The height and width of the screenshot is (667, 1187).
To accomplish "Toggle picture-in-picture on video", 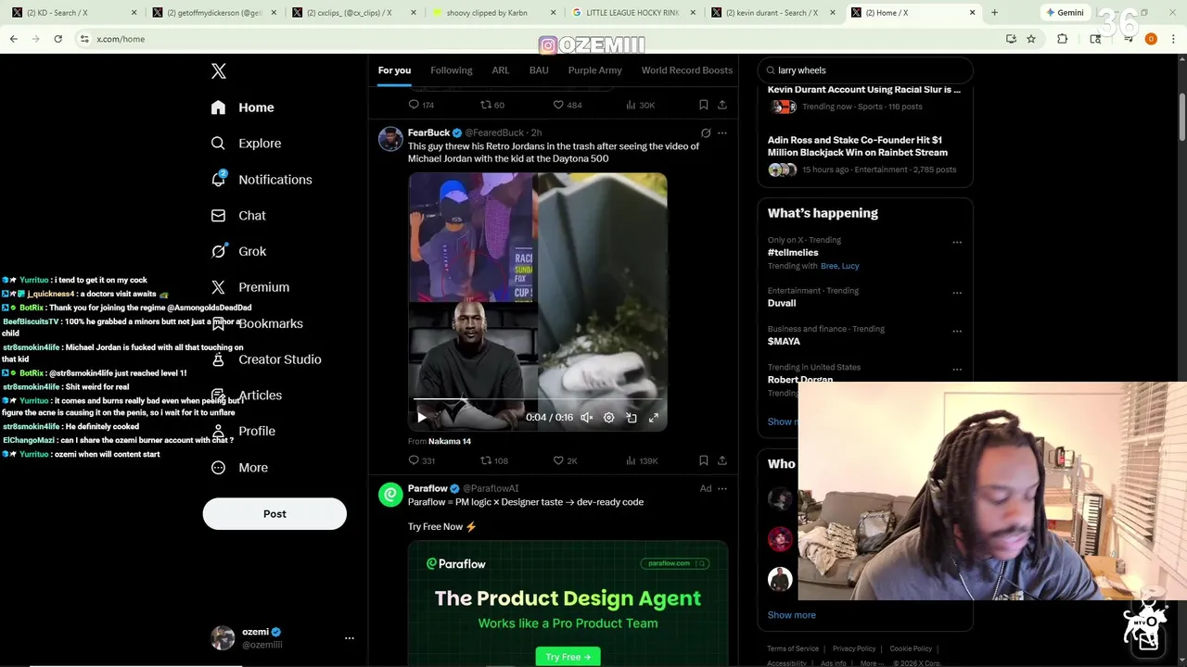I will pos(632,418).
